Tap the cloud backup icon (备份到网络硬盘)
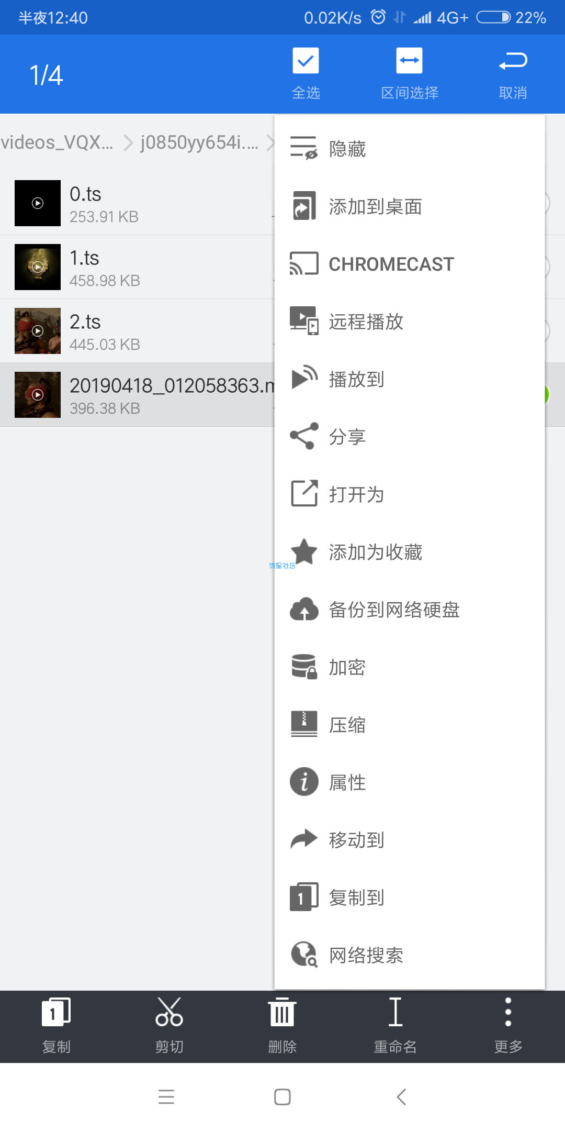Image resolution: width=565 pixels, height=1131 pixels. 304,609
